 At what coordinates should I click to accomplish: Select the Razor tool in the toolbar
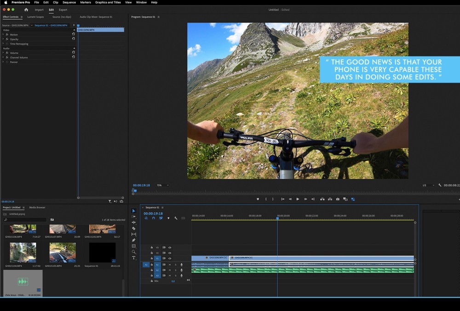[134, 228]
